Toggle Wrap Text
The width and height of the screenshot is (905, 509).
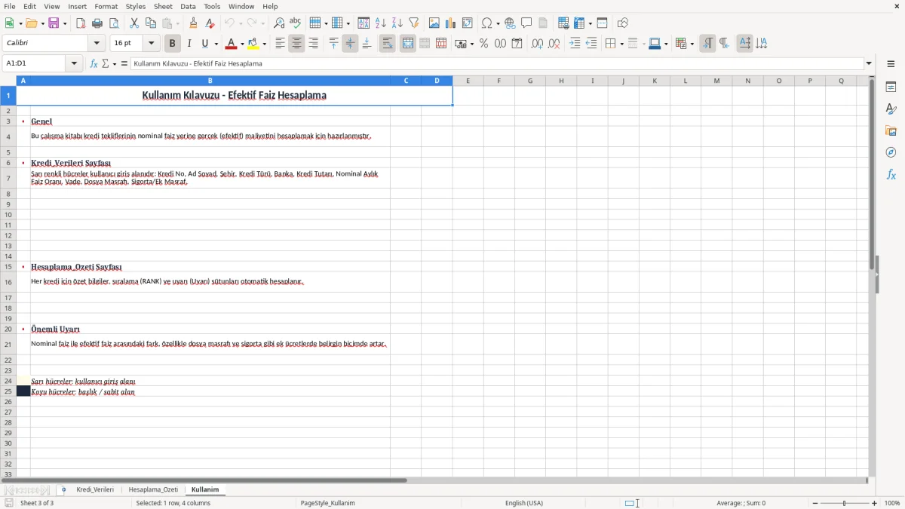coord(387,44)
